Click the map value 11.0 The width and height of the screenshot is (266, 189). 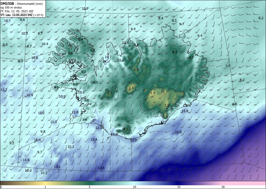coord(53,122)
